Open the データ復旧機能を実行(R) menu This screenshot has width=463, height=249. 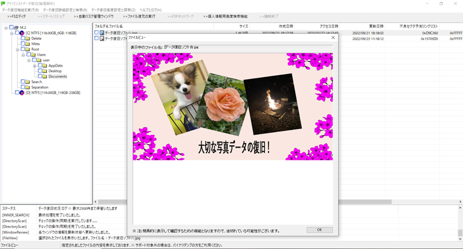[20, 10]
